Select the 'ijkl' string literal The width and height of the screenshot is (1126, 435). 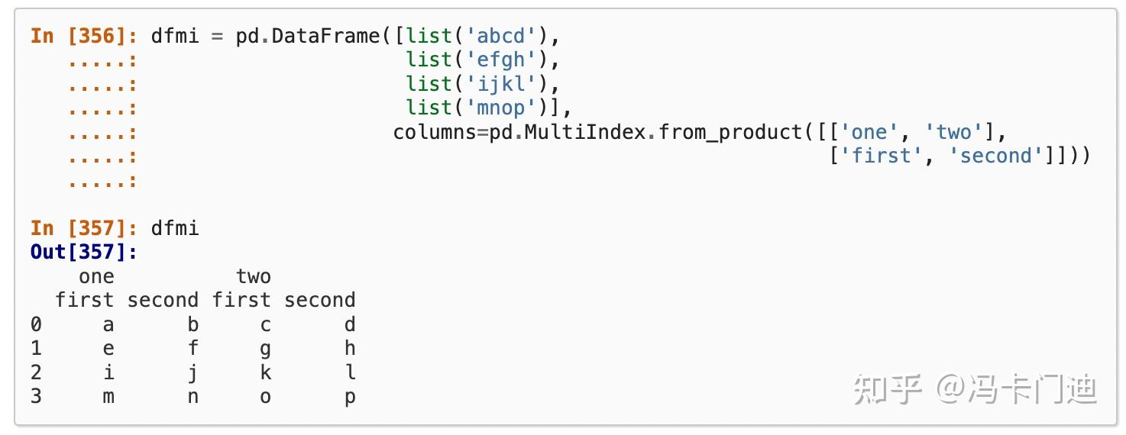tap(500, 84)
